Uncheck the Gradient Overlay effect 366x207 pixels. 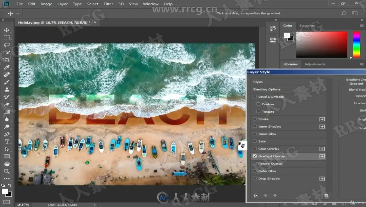[x=255, y=156]
